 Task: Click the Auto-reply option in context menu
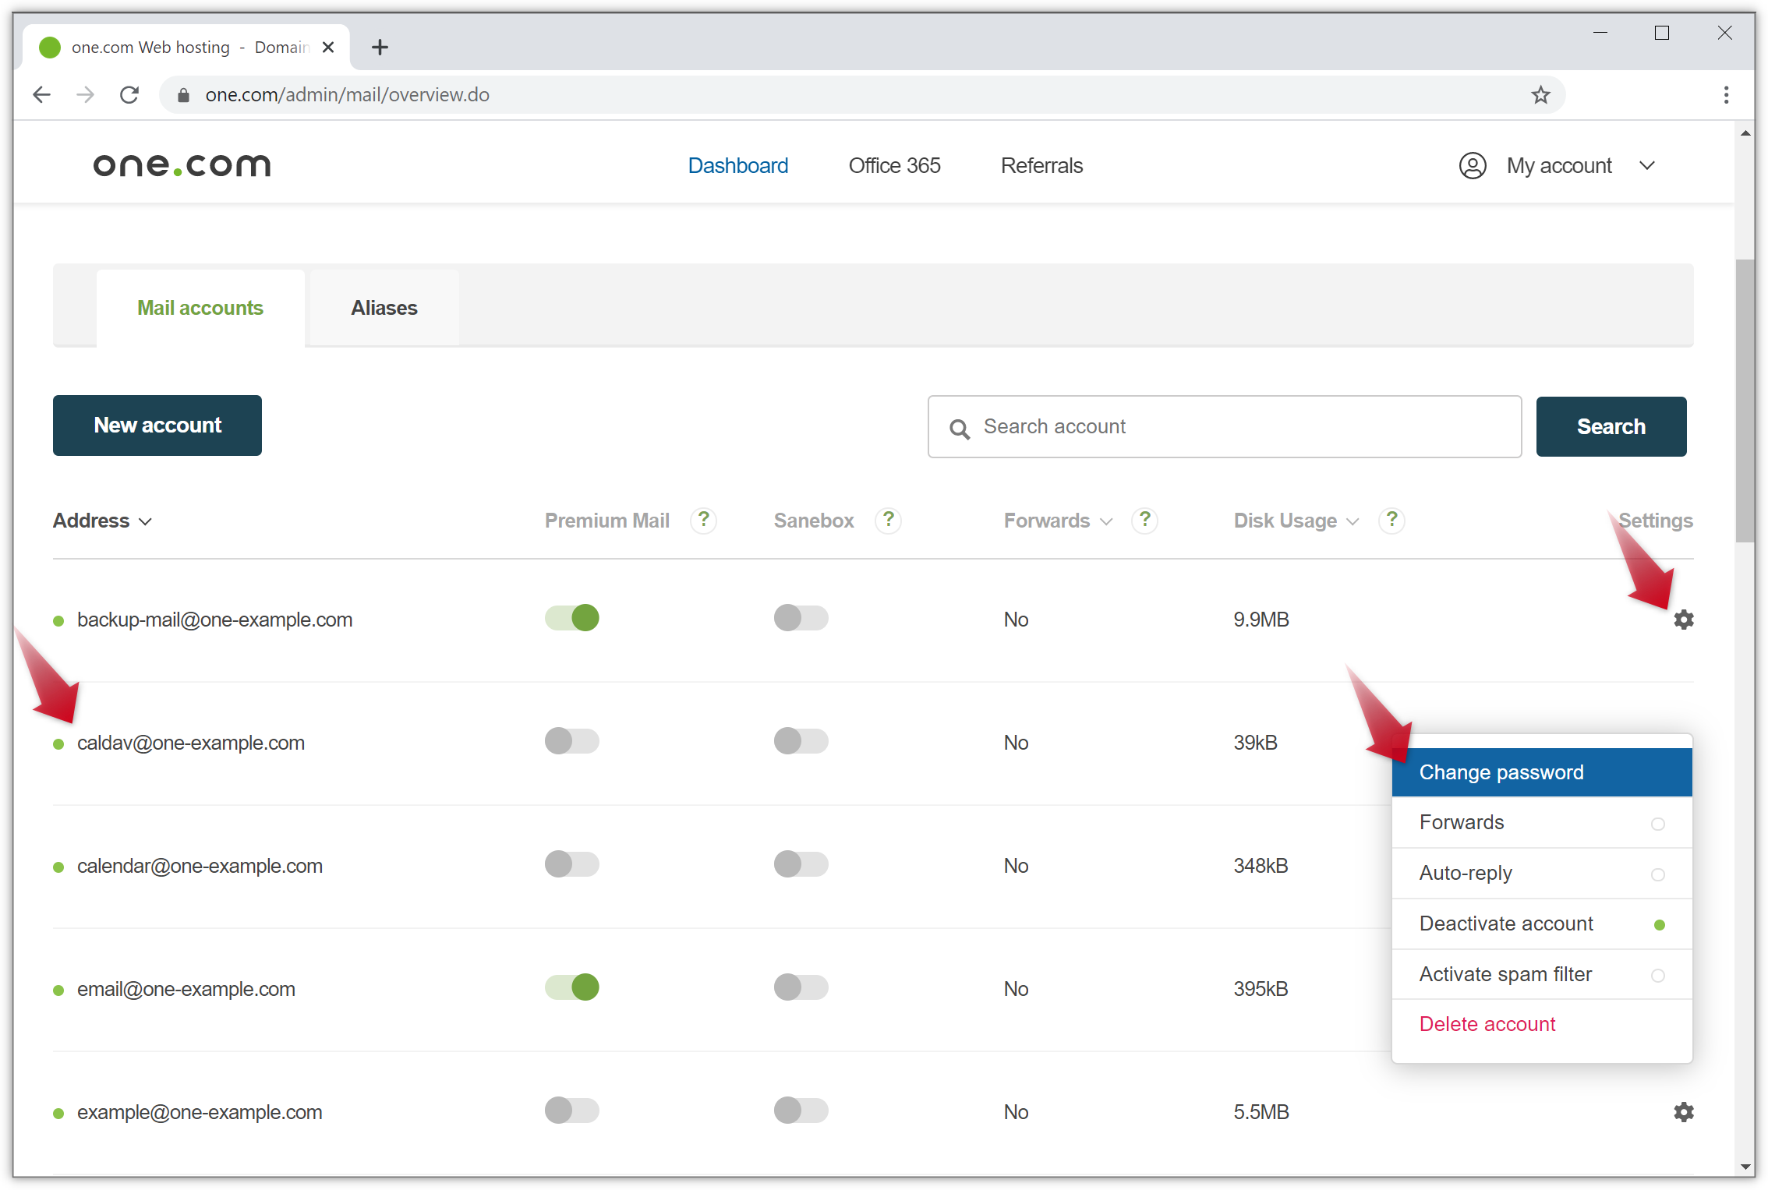pos(1466,873)
